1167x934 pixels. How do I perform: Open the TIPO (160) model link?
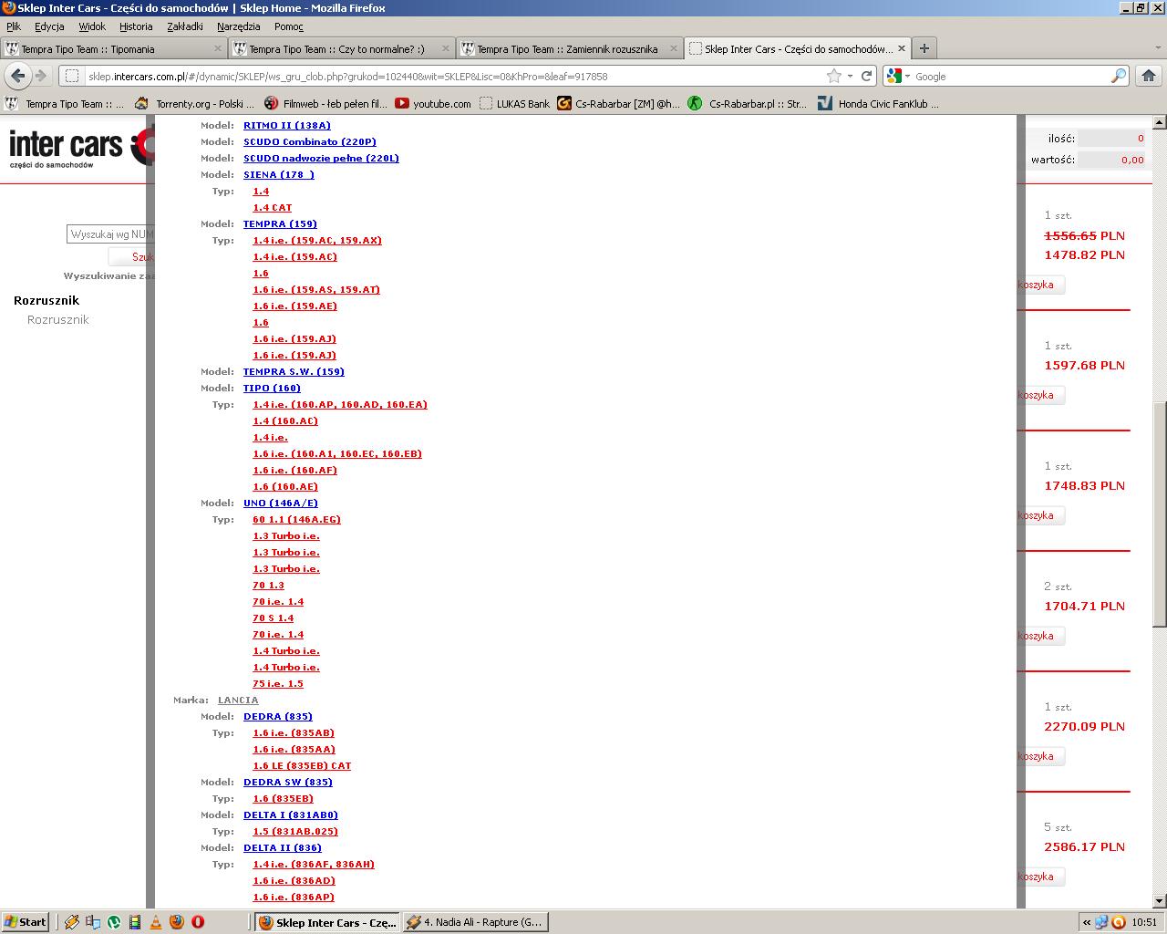[x=272, y=388]
